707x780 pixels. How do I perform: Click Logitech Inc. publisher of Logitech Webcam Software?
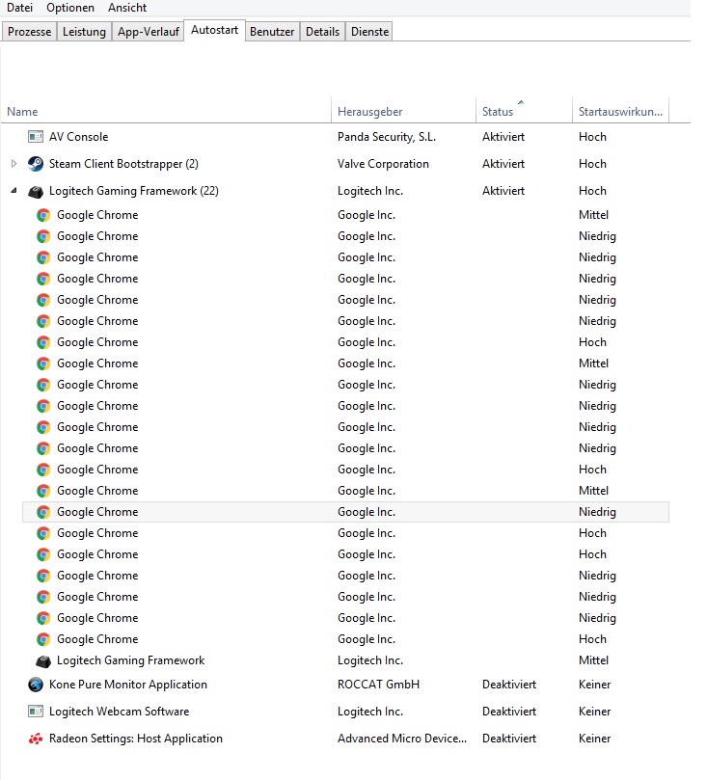pos(370,712)
